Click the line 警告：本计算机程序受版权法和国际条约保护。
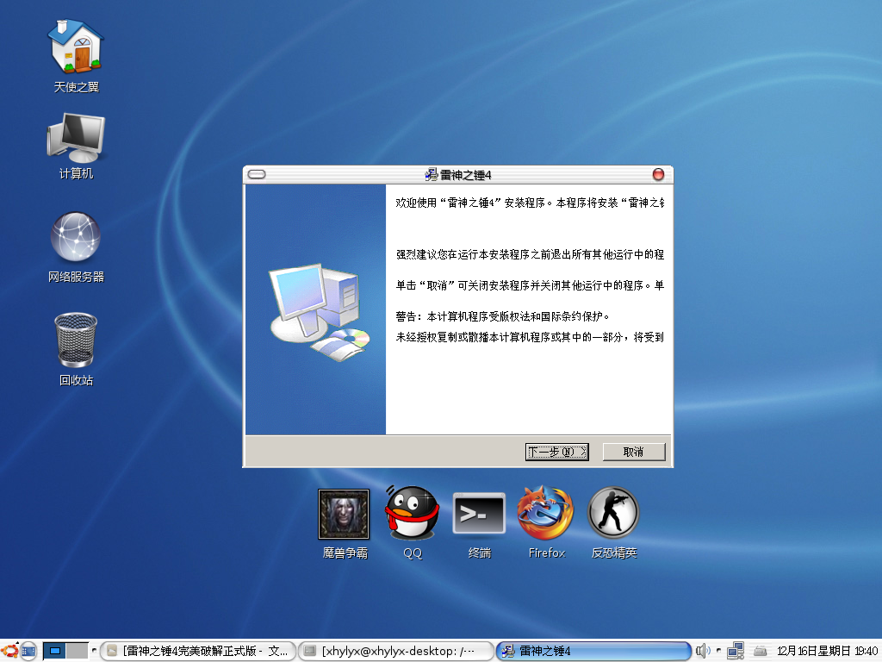This screenshot has width=882, height=662. [502, 316]
